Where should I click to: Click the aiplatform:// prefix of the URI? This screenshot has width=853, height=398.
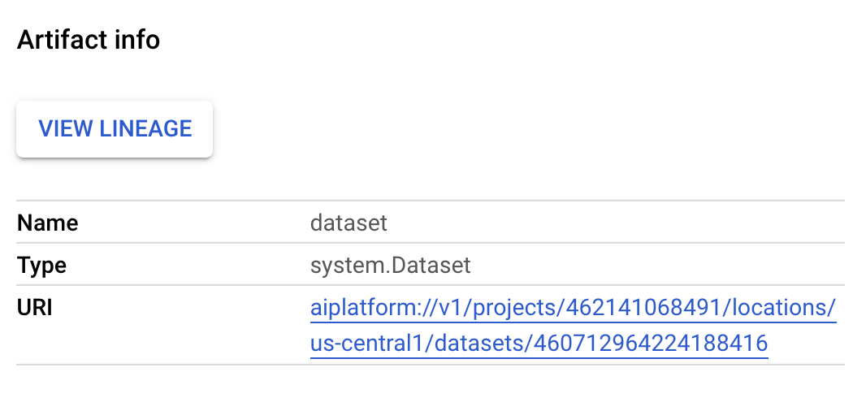coord(366,309)
